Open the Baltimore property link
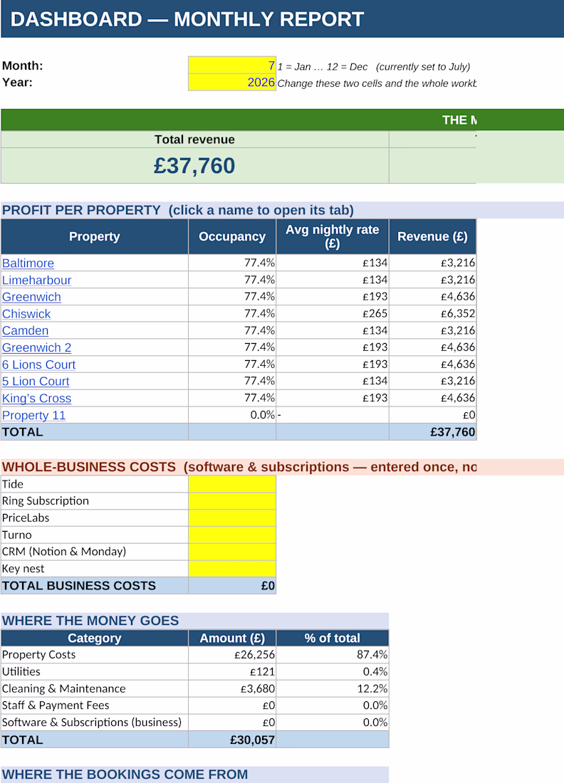The width and height of the screenshot is (564, 783). 28,263
